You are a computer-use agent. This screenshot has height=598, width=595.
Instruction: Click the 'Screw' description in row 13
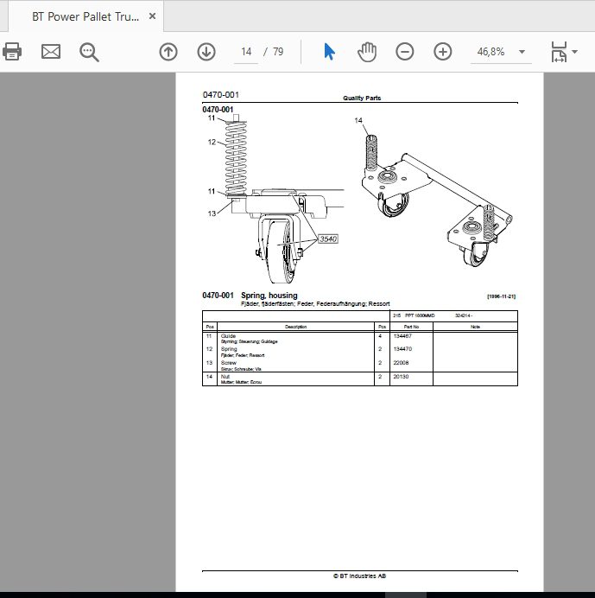(229, 363)
